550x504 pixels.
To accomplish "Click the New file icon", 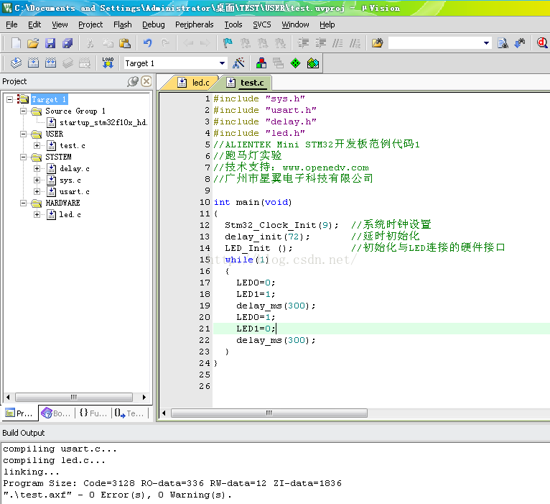I will [x=16, y=43].
